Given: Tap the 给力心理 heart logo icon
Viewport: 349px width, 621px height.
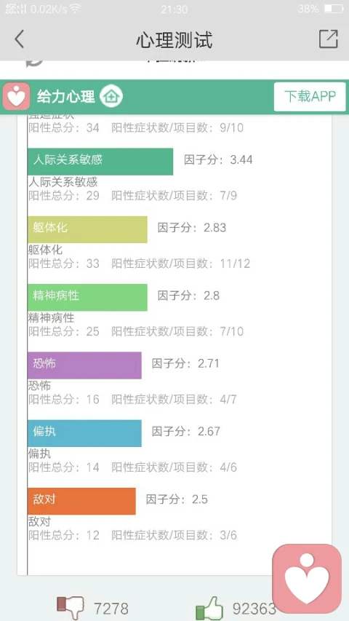Looking at the screenshot, I should point(16,96).
